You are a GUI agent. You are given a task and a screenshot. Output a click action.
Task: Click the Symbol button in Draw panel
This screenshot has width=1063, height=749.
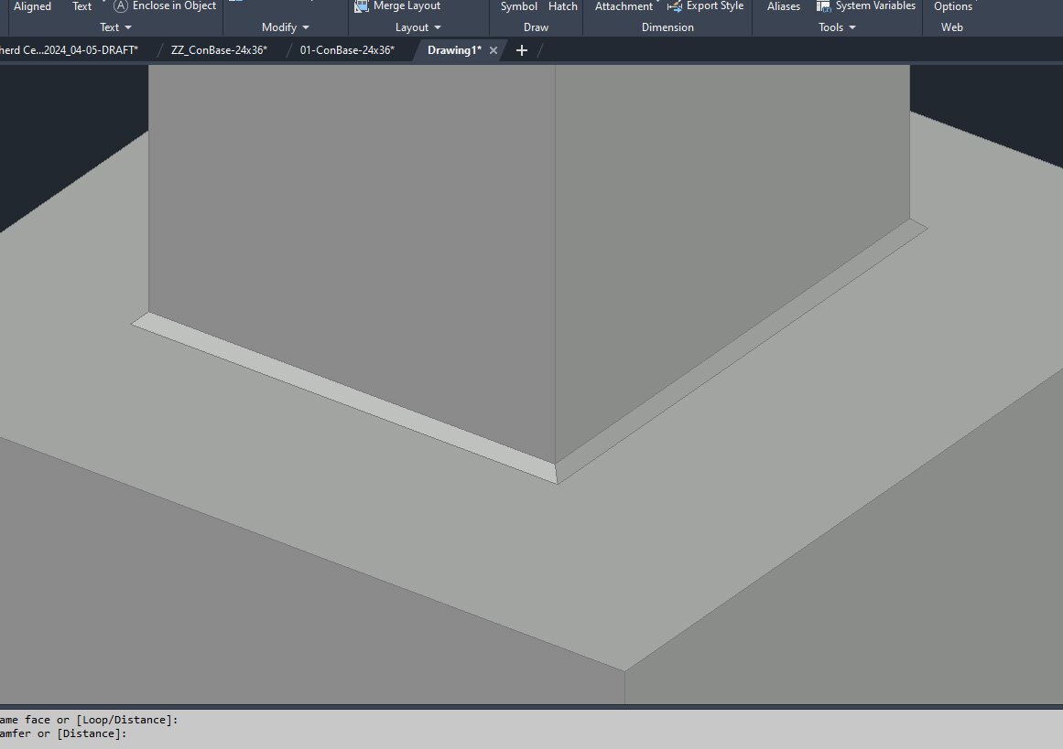pyautogui.click(x=519, y=6)
